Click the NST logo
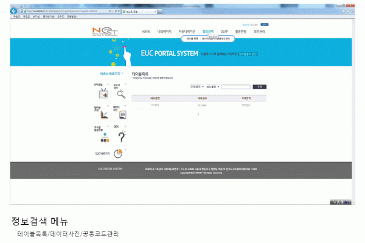This screenshot has width=365, height=243. (105, 32)
